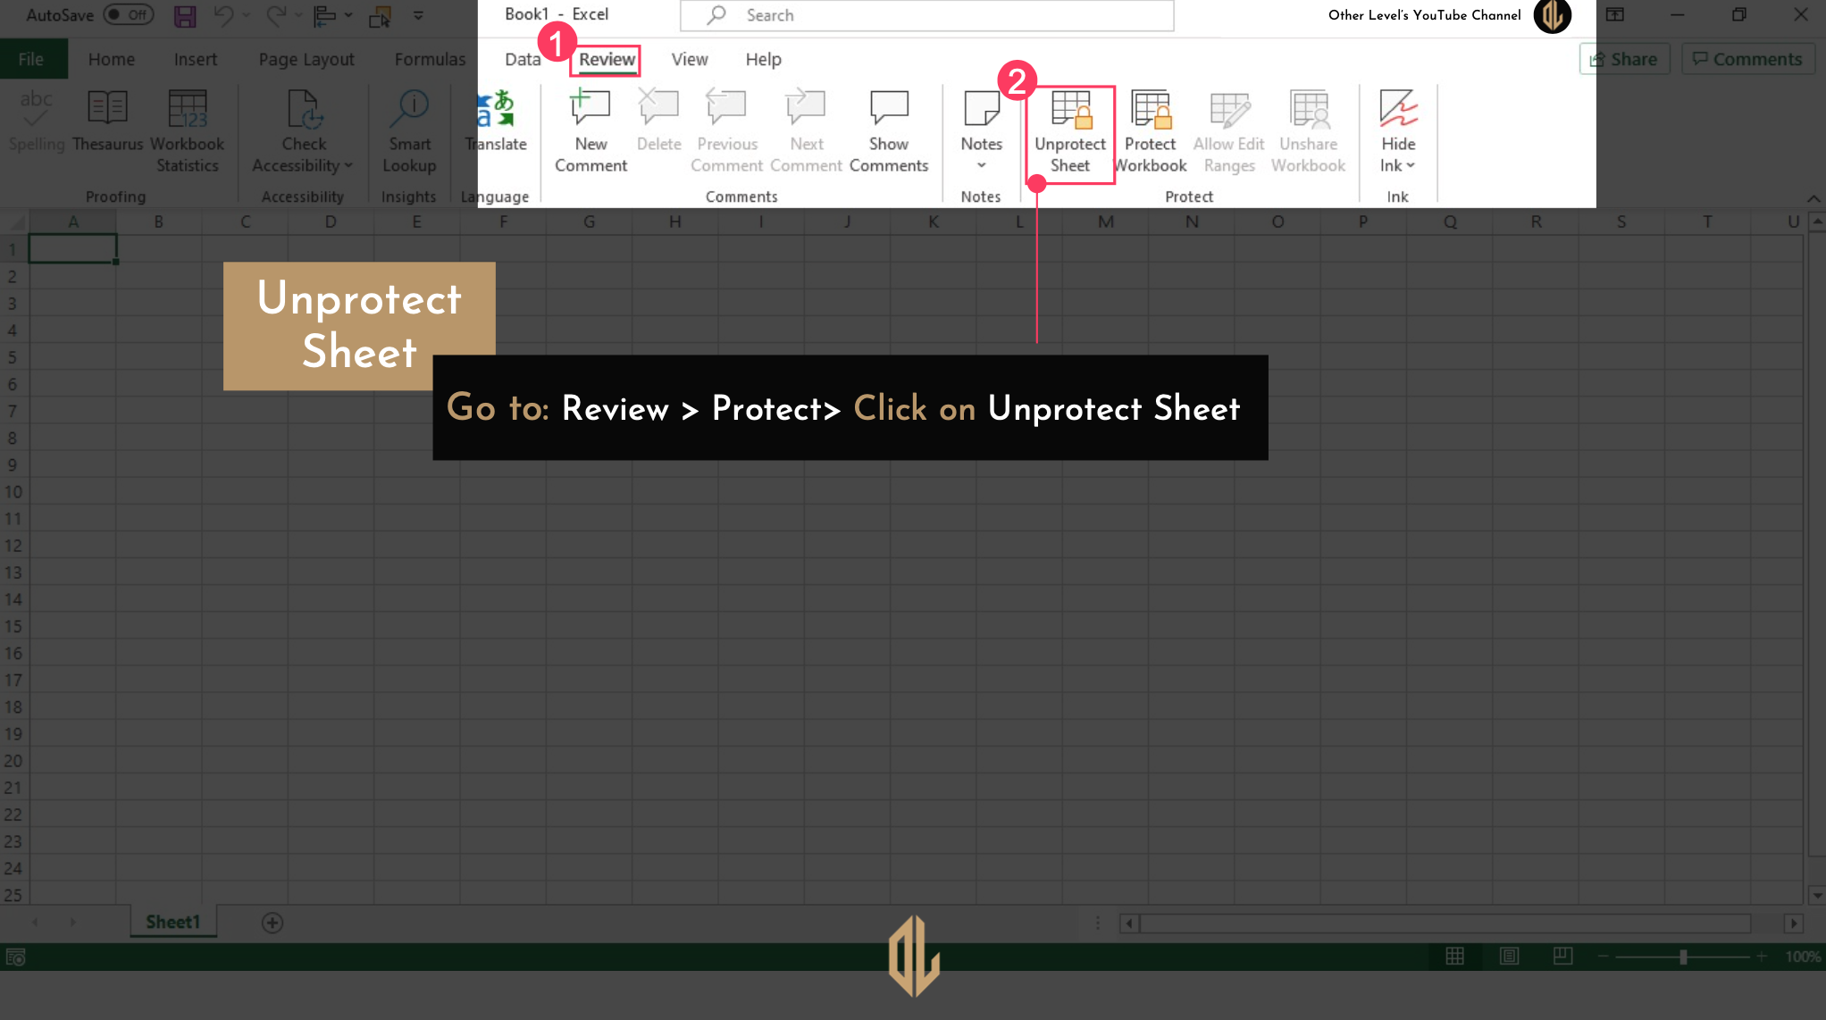
Task: Select row 10 header
Action: pyautogui.click(x=13, y=492)
